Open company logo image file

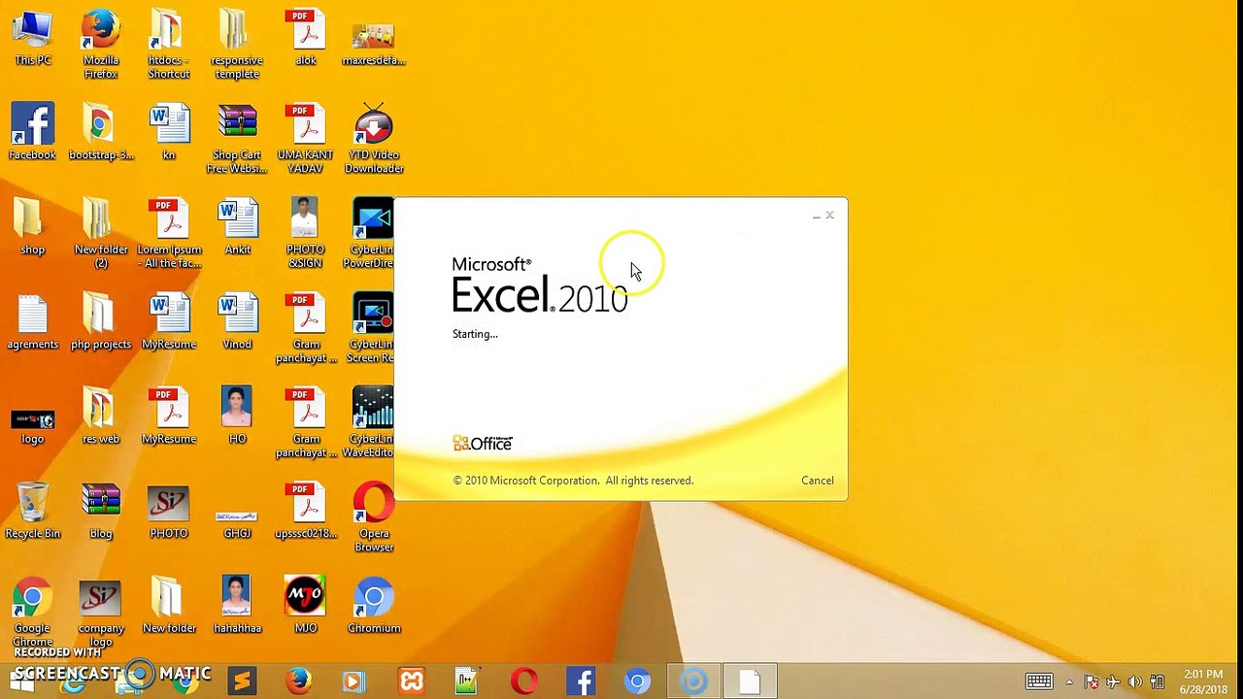[100, 613]
